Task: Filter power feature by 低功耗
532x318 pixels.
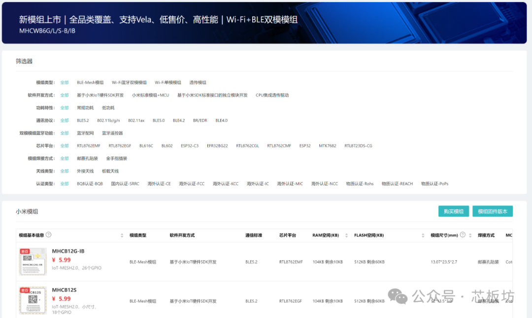Action: [108, 108]
